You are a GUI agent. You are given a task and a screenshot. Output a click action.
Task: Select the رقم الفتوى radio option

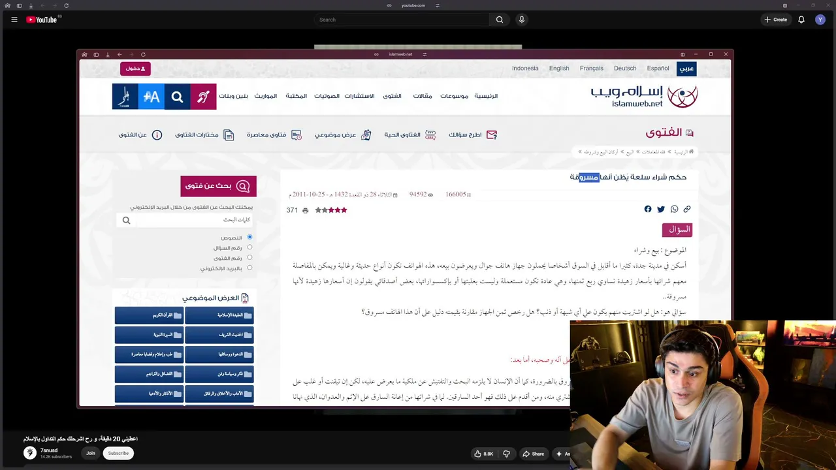pos(249,258)
